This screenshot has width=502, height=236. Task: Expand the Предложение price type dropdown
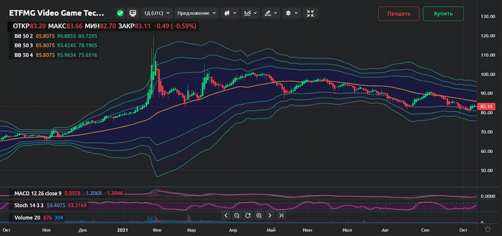[x=197, y=13]
